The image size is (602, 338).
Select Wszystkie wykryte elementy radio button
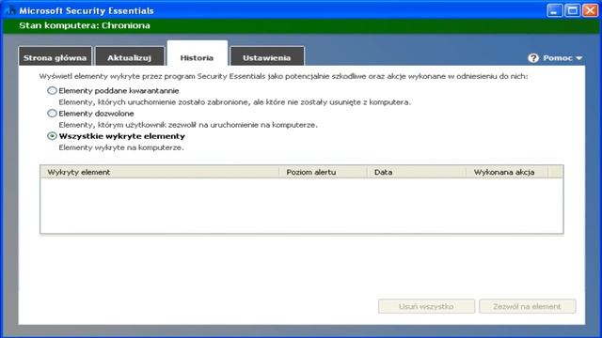[52, 136]
